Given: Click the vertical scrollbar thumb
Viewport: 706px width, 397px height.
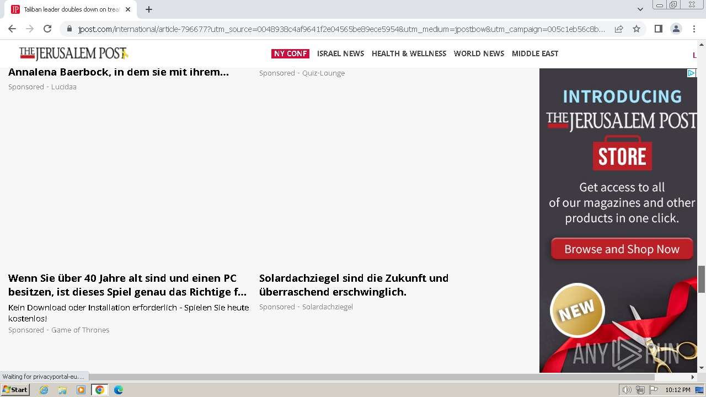Looking at the screenshot, I should 702,279.
